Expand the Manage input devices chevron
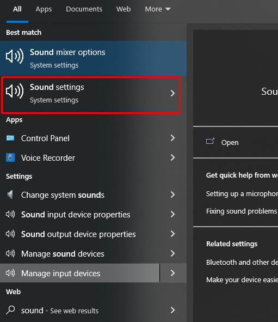The width and height of the screenshot is (278, 322). [172, 273]
